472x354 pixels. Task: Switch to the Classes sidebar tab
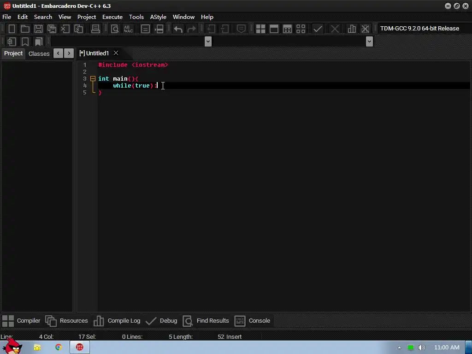tap(39, 53)
